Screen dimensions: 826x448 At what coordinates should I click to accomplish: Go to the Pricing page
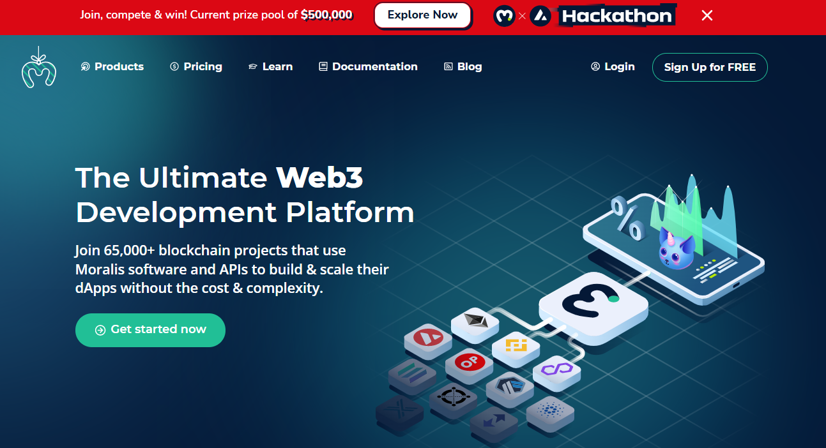click(195, 66)
